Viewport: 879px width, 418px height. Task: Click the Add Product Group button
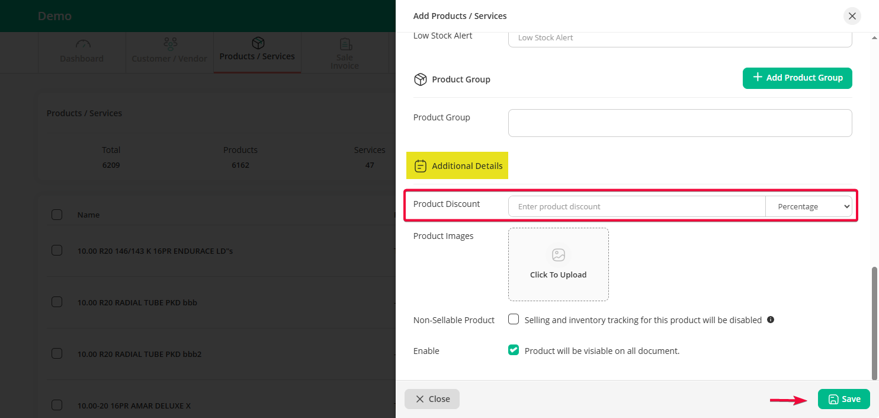[x=797, y=78]
